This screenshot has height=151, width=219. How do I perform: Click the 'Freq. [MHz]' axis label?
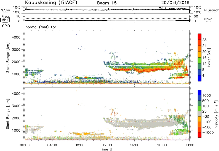[x=5, y=18]
